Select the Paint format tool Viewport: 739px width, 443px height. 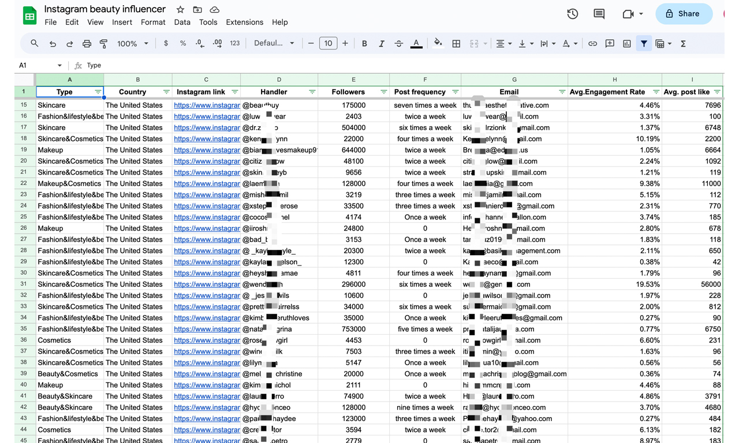click(x=104, y=44)
